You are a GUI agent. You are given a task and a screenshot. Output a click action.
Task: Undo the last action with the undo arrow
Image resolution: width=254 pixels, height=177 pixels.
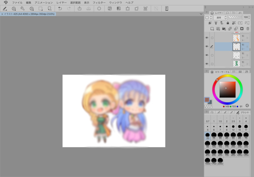point(60,9)
